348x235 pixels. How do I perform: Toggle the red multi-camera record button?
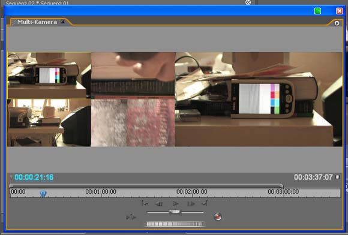pyautogui.click(x=218, y=216)
